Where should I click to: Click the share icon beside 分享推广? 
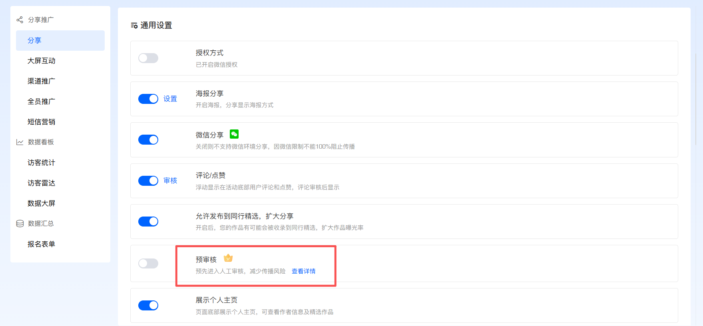tap(20, 20)
